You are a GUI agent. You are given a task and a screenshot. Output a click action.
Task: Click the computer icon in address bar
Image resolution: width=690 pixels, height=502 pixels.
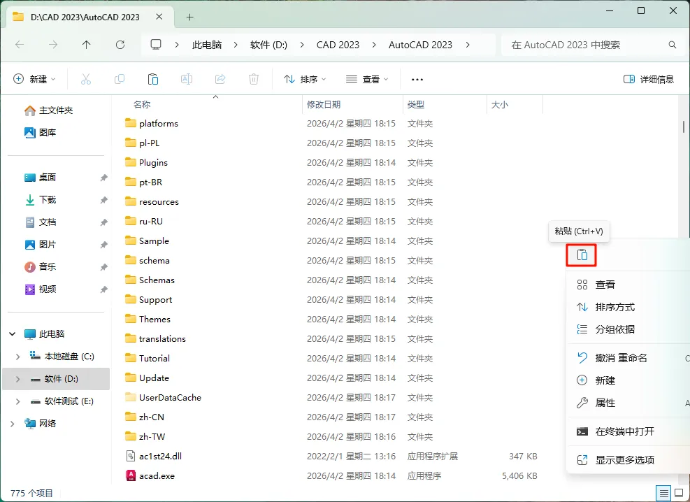156,45
